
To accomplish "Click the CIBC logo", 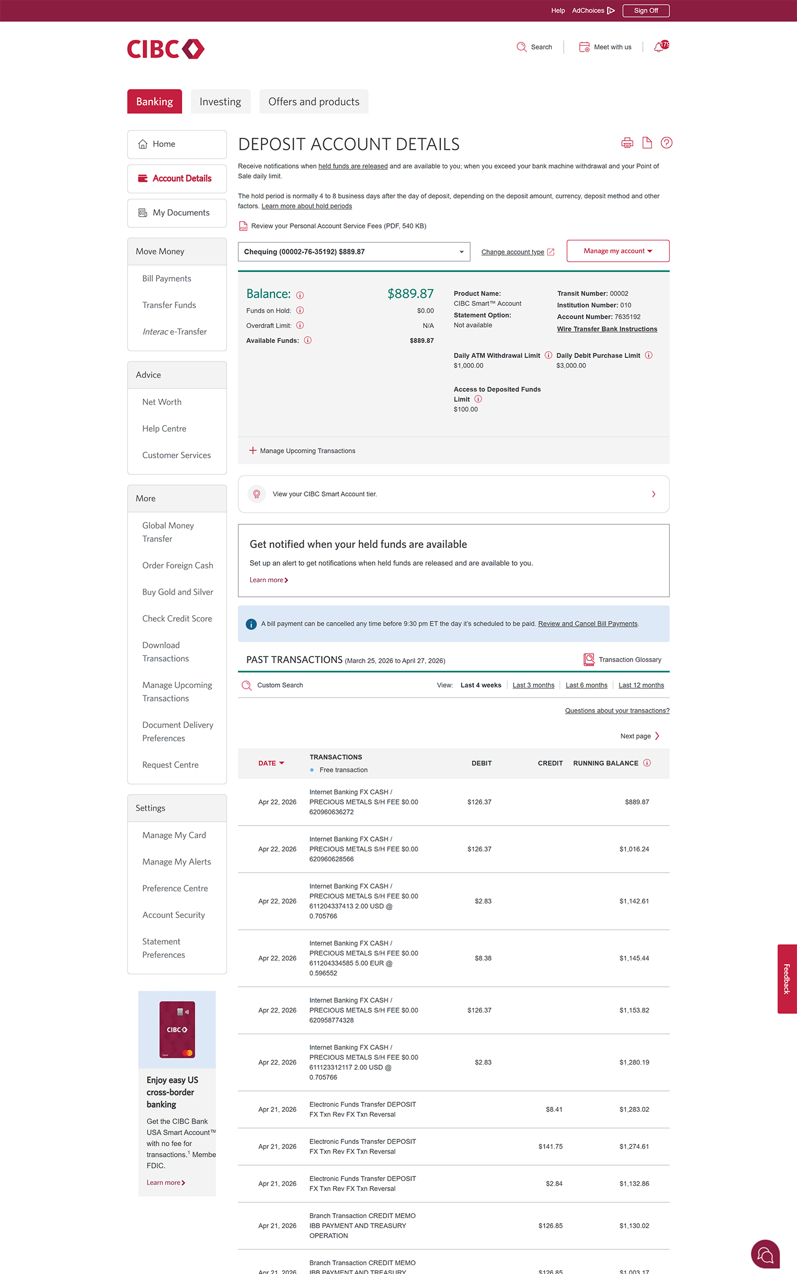I will [165, 49].
